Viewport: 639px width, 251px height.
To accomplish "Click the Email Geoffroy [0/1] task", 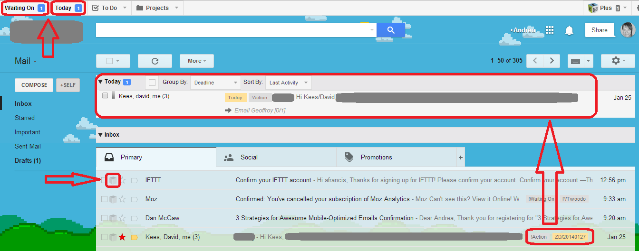I will 260,111.
